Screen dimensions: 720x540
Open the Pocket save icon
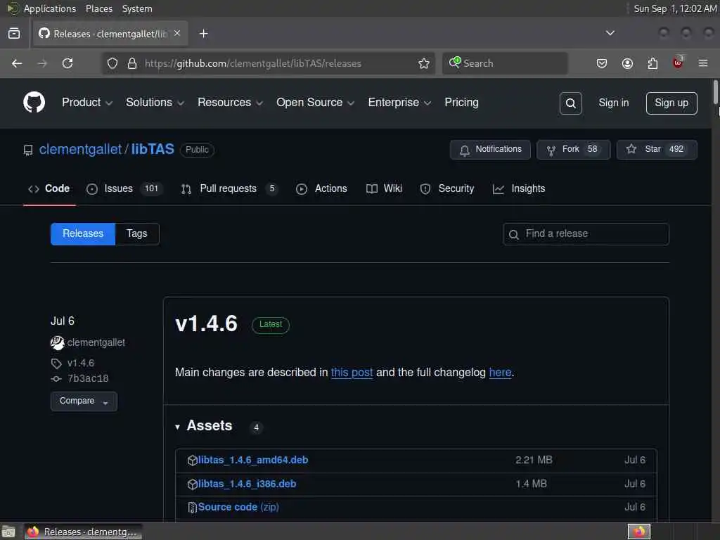coord(602,63)
